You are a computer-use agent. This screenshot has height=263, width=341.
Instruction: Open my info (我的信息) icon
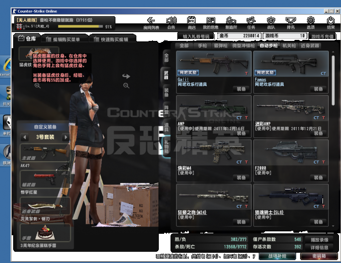coord(210,23)
